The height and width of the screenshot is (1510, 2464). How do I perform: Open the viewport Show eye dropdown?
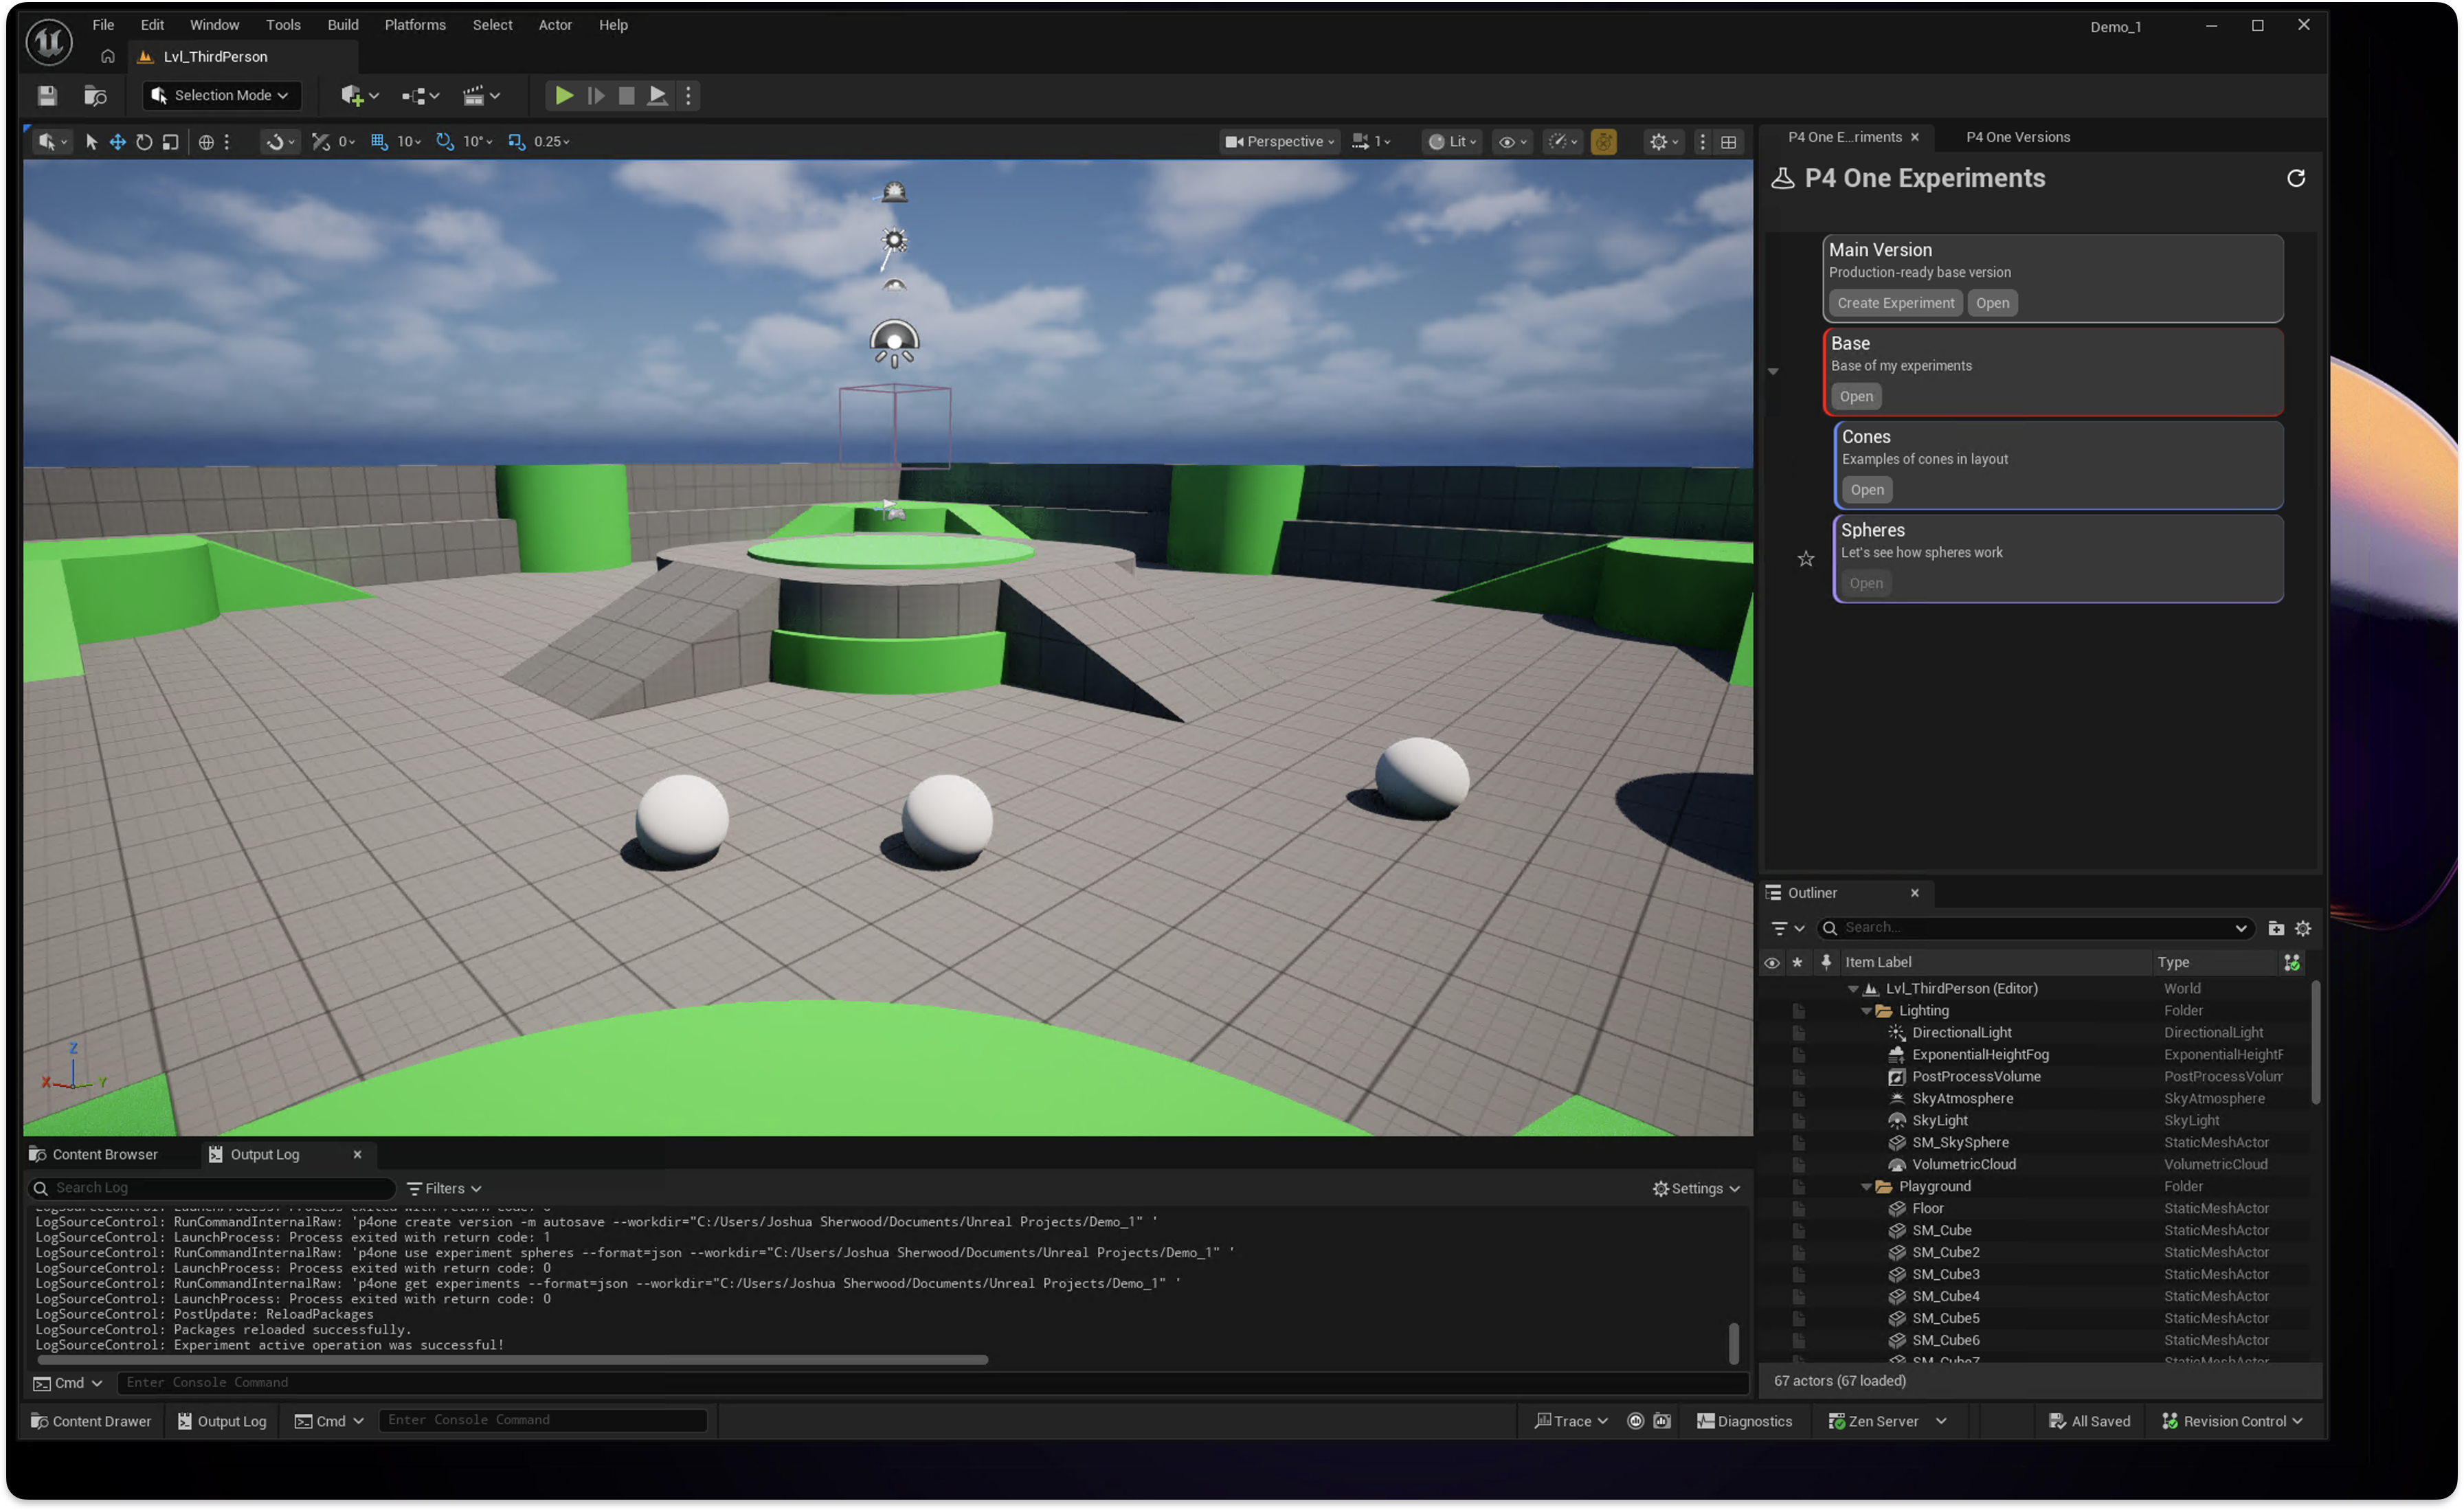[1512, 141]
